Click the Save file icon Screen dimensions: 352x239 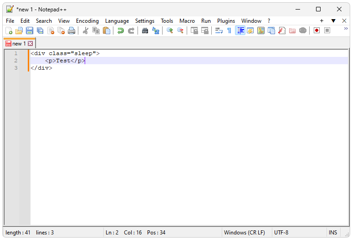point(30,31)
